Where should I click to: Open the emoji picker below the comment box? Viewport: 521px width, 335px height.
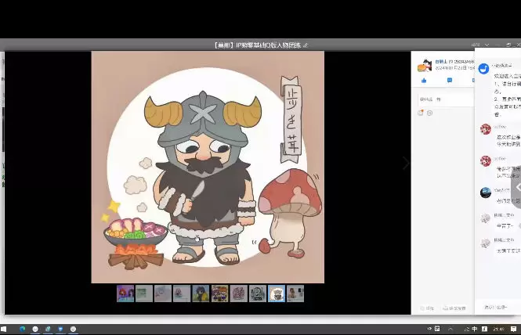(429, 113)
